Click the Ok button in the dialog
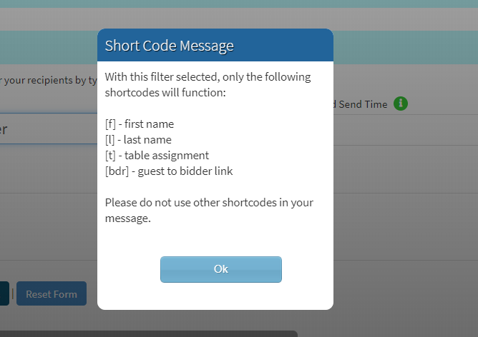The height and width of the screenshot is (337, 478). tap(220, 269)
